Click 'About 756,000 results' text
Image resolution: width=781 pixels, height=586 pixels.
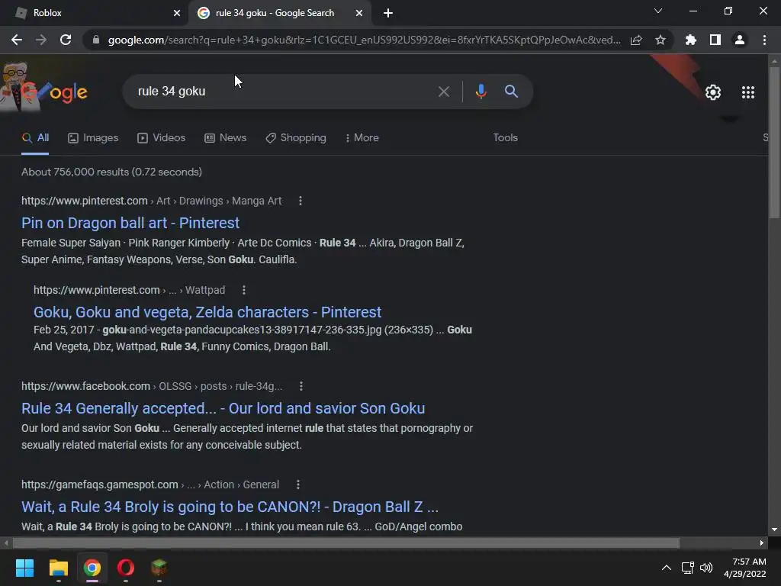tap(111, 172)
